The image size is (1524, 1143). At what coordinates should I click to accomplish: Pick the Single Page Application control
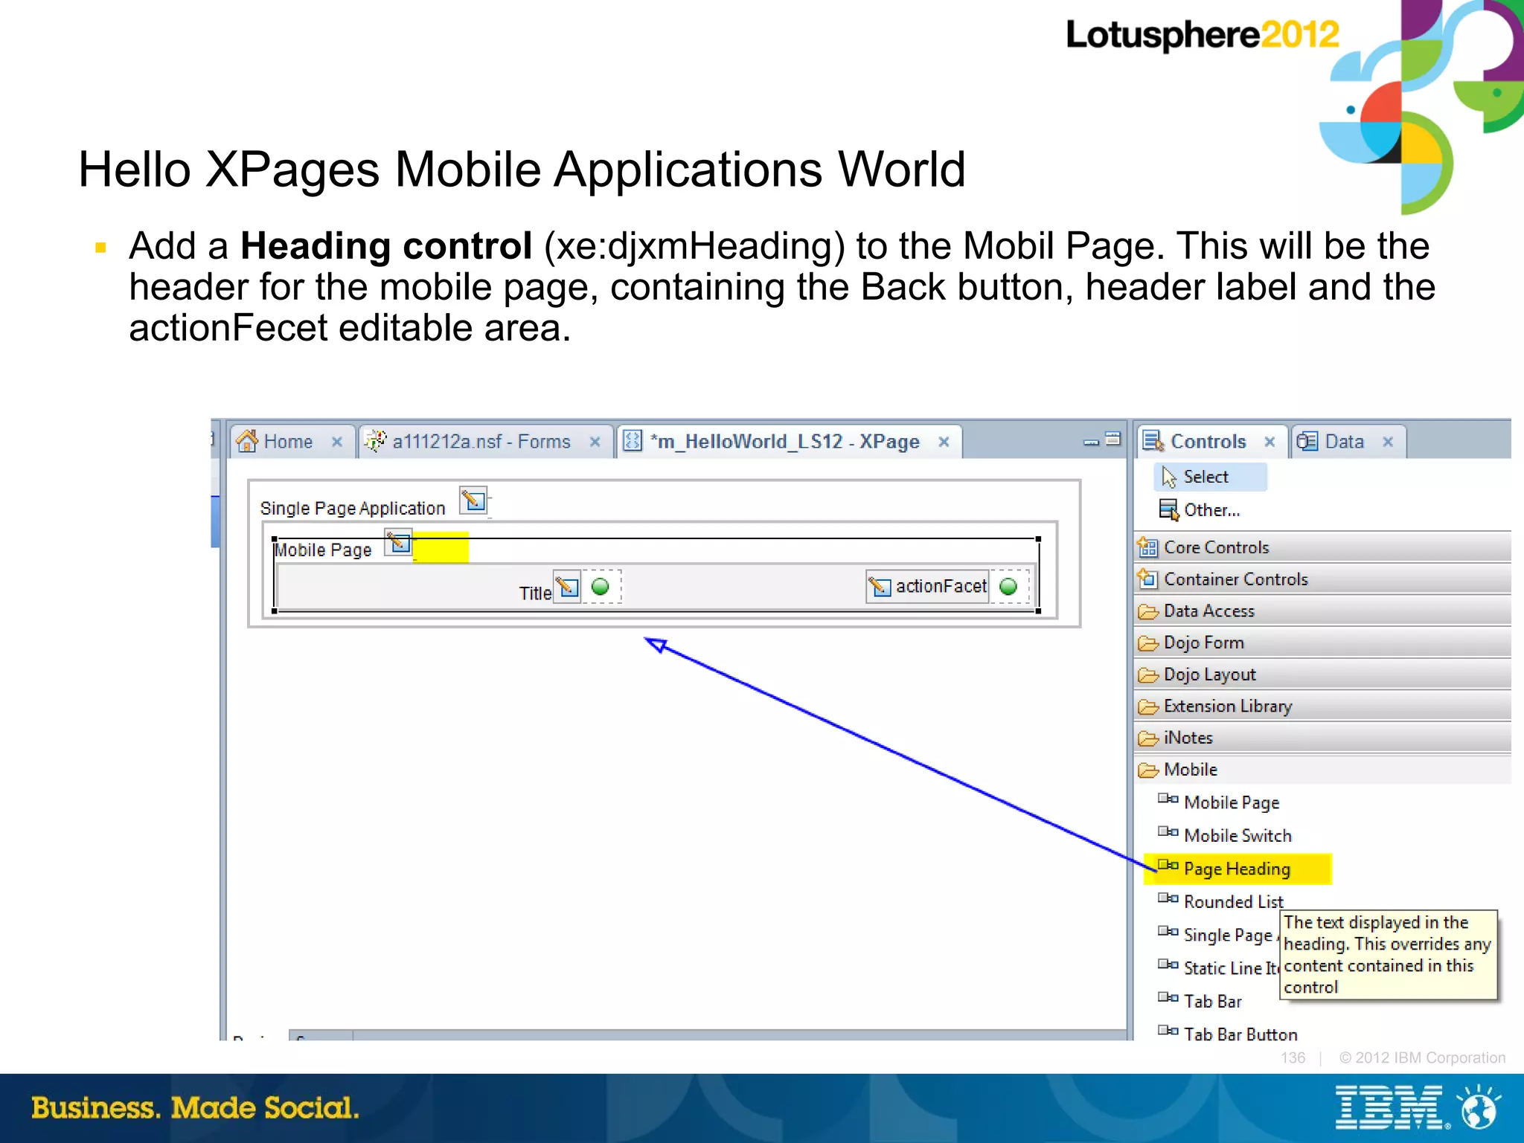pyautogui.click(x=1217, y=935)
